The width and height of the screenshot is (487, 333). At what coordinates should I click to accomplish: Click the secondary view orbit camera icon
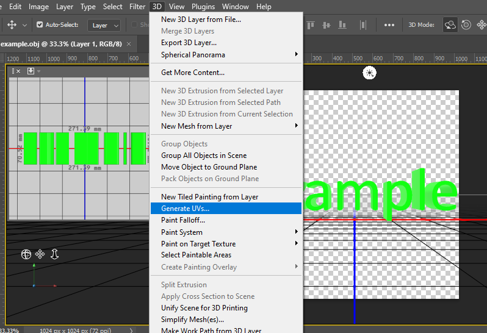pyautogui.click(x=26, y=254)
